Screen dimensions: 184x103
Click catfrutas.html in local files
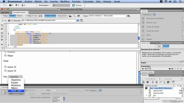158,93
